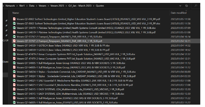Click Excel icon of QT-54021-1 SALT Essential xlsx
This screenshot has height=107, width=205.
point(14,81)
